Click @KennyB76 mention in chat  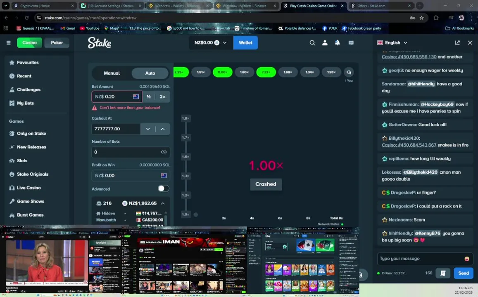click(428, 233)
